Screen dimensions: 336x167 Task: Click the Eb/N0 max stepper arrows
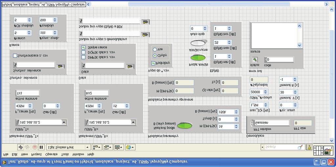tap(229, 42)
